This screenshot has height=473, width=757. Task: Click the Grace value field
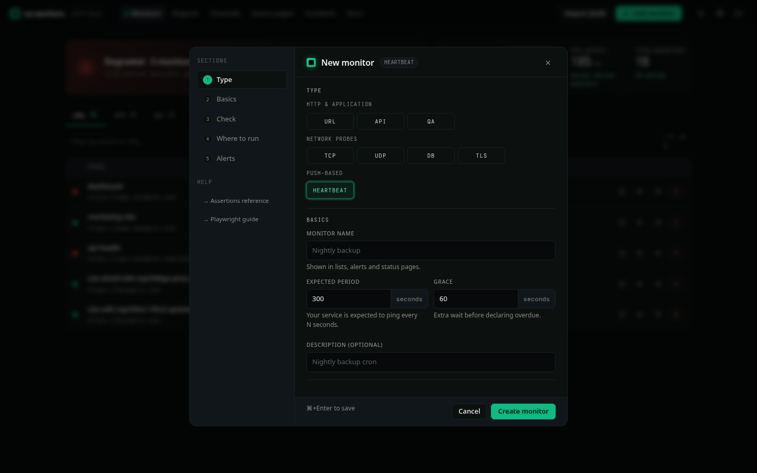[x=476, y=299]
